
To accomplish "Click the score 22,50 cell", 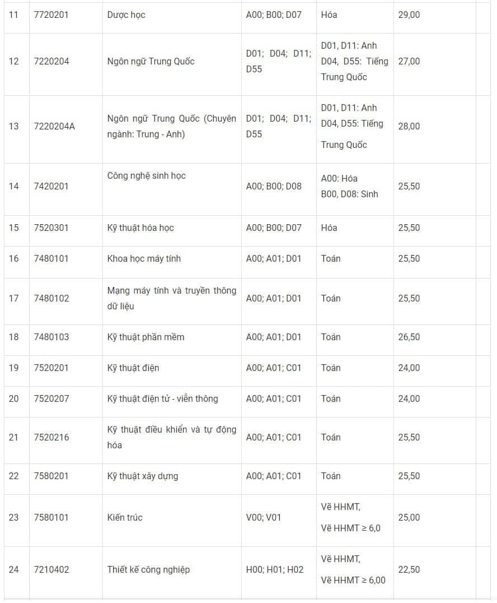I will click(x=409, y=570).
